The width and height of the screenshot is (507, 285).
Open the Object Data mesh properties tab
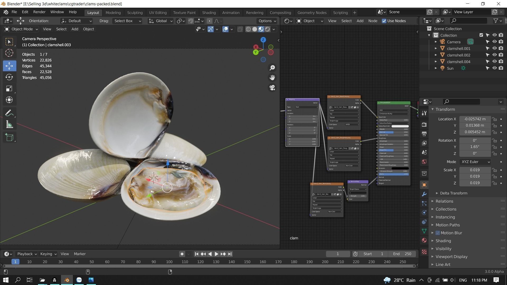(424, 231)
